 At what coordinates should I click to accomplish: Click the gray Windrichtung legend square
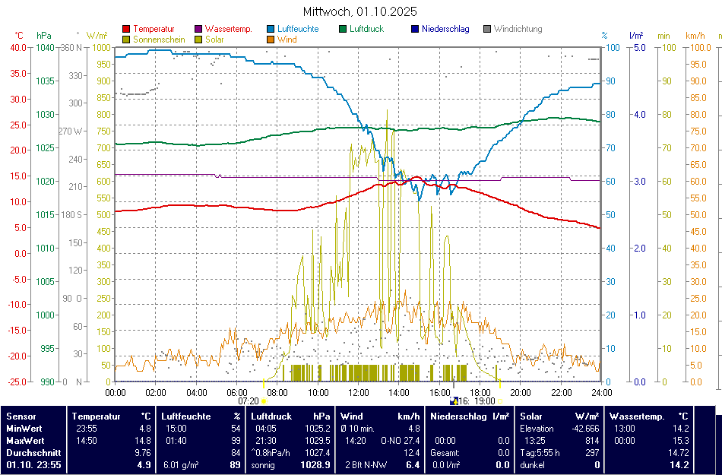point(487,30)
